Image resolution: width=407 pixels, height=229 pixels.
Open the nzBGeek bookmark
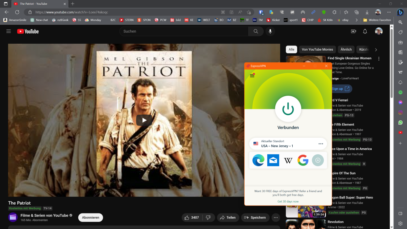point(60,20)
